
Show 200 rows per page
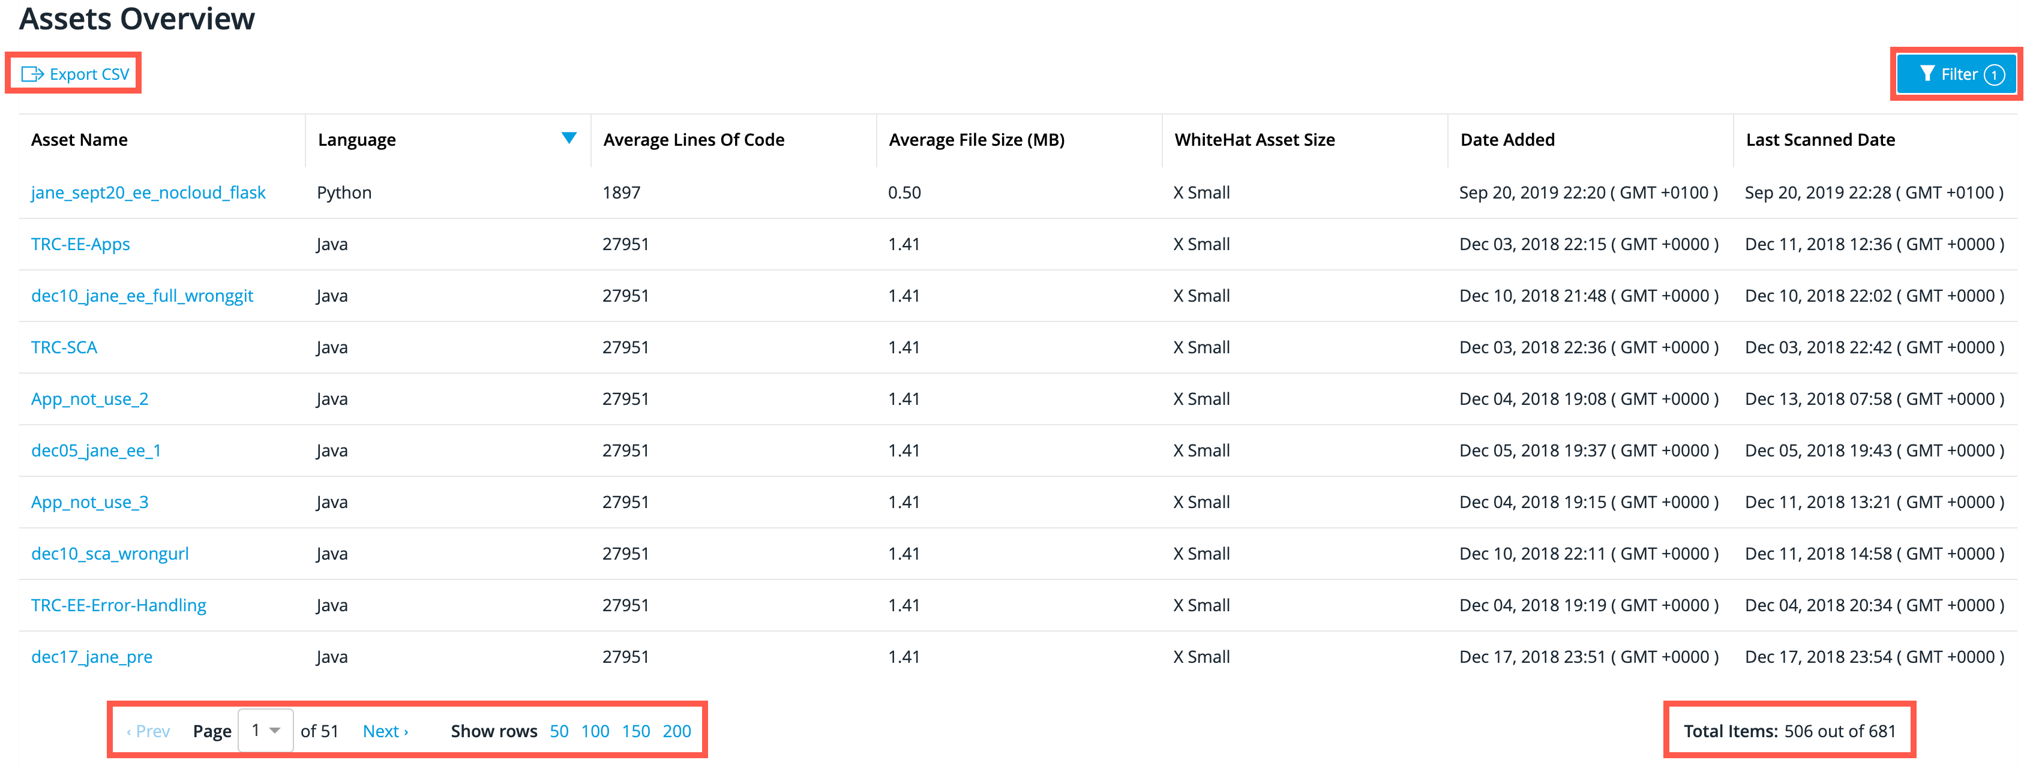coord(676,731)
